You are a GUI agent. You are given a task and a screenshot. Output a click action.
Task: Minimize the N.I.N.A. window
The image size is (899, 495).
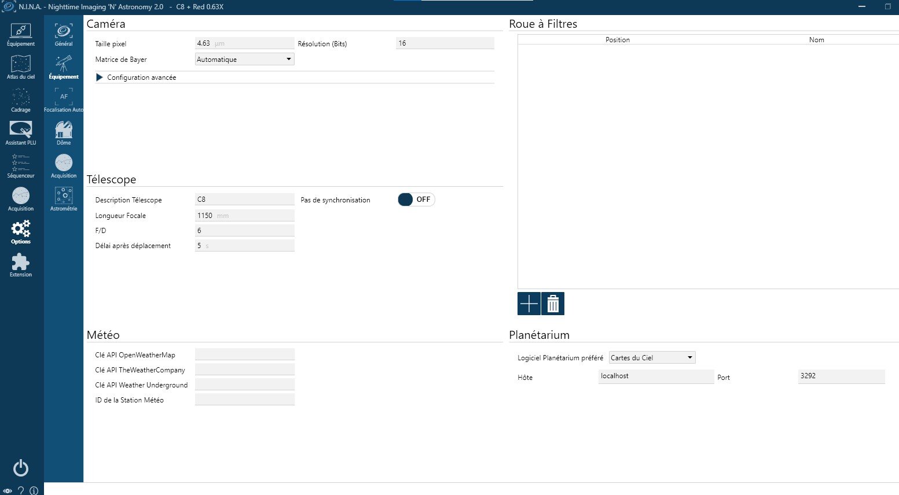(862, 7)
